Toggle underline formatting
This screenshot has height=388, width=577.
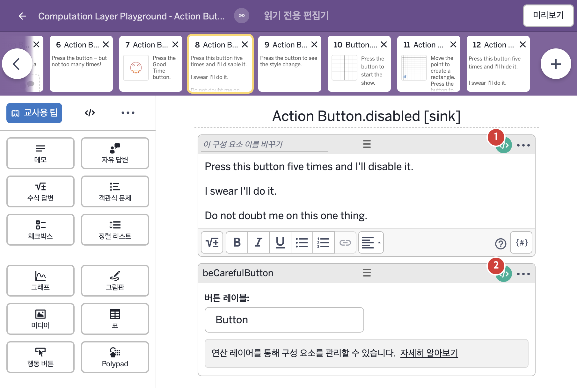[280, 242]
